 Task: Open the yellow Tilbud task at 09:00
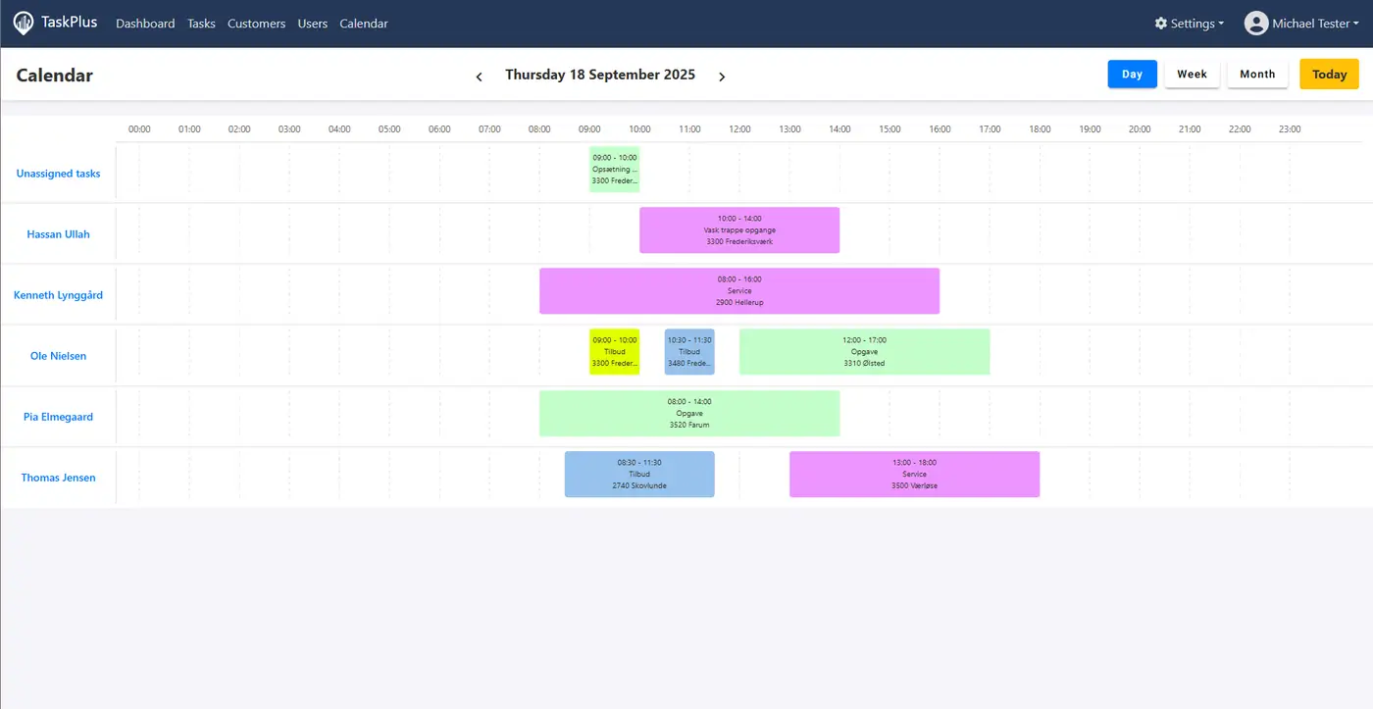click(x=614, y=352)
